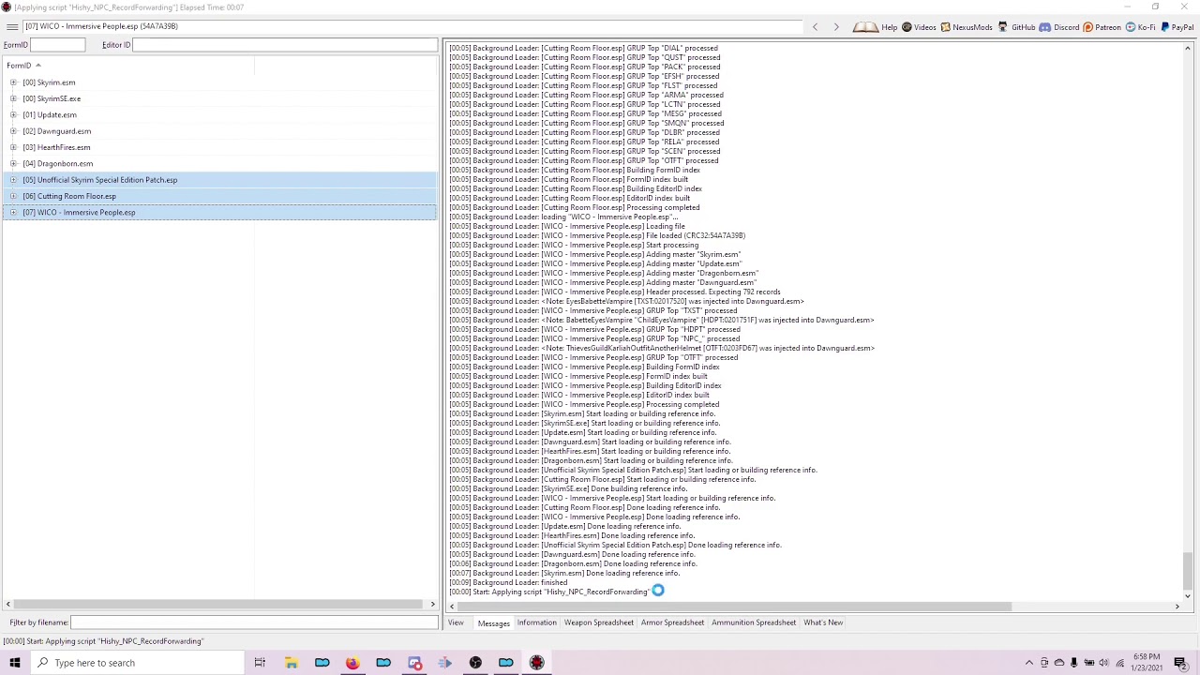Open the xEdit taskbar icon
The width and height of the screenshot is (1200, 675).
point(537,663)
